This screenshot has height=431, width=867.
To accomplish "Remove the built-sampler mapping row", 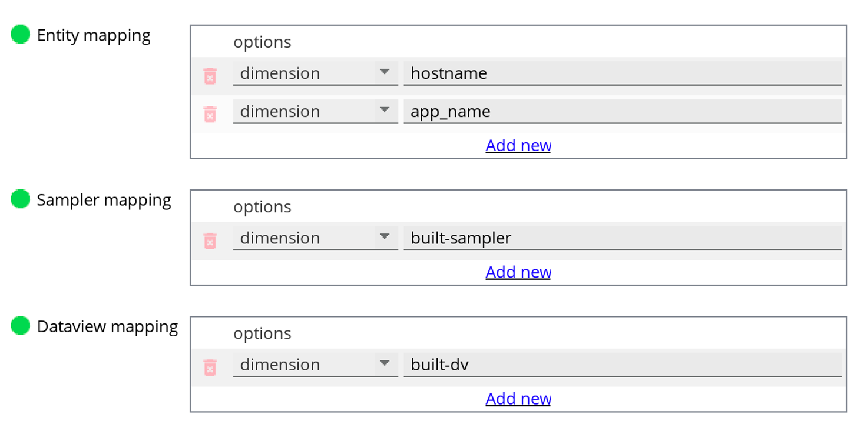I will point(210,240).
